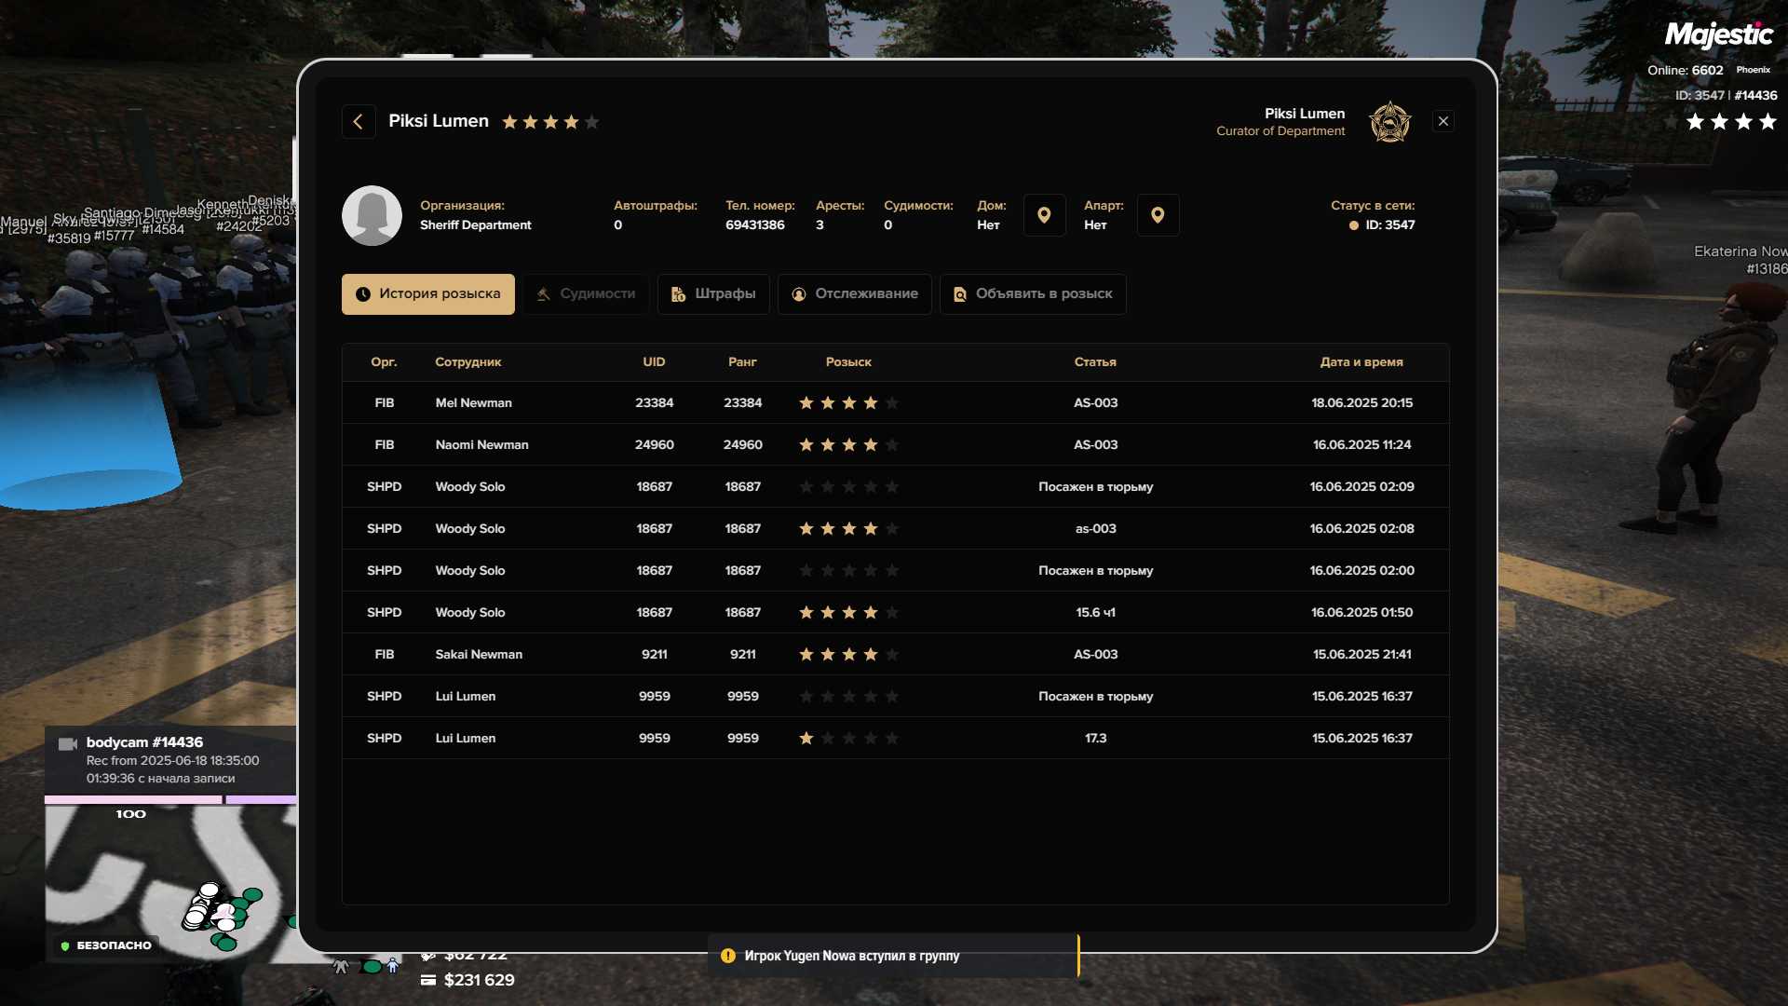Click the UID column header
The width and height of the screenshot is (1788, 1006).
coord(654,362)
